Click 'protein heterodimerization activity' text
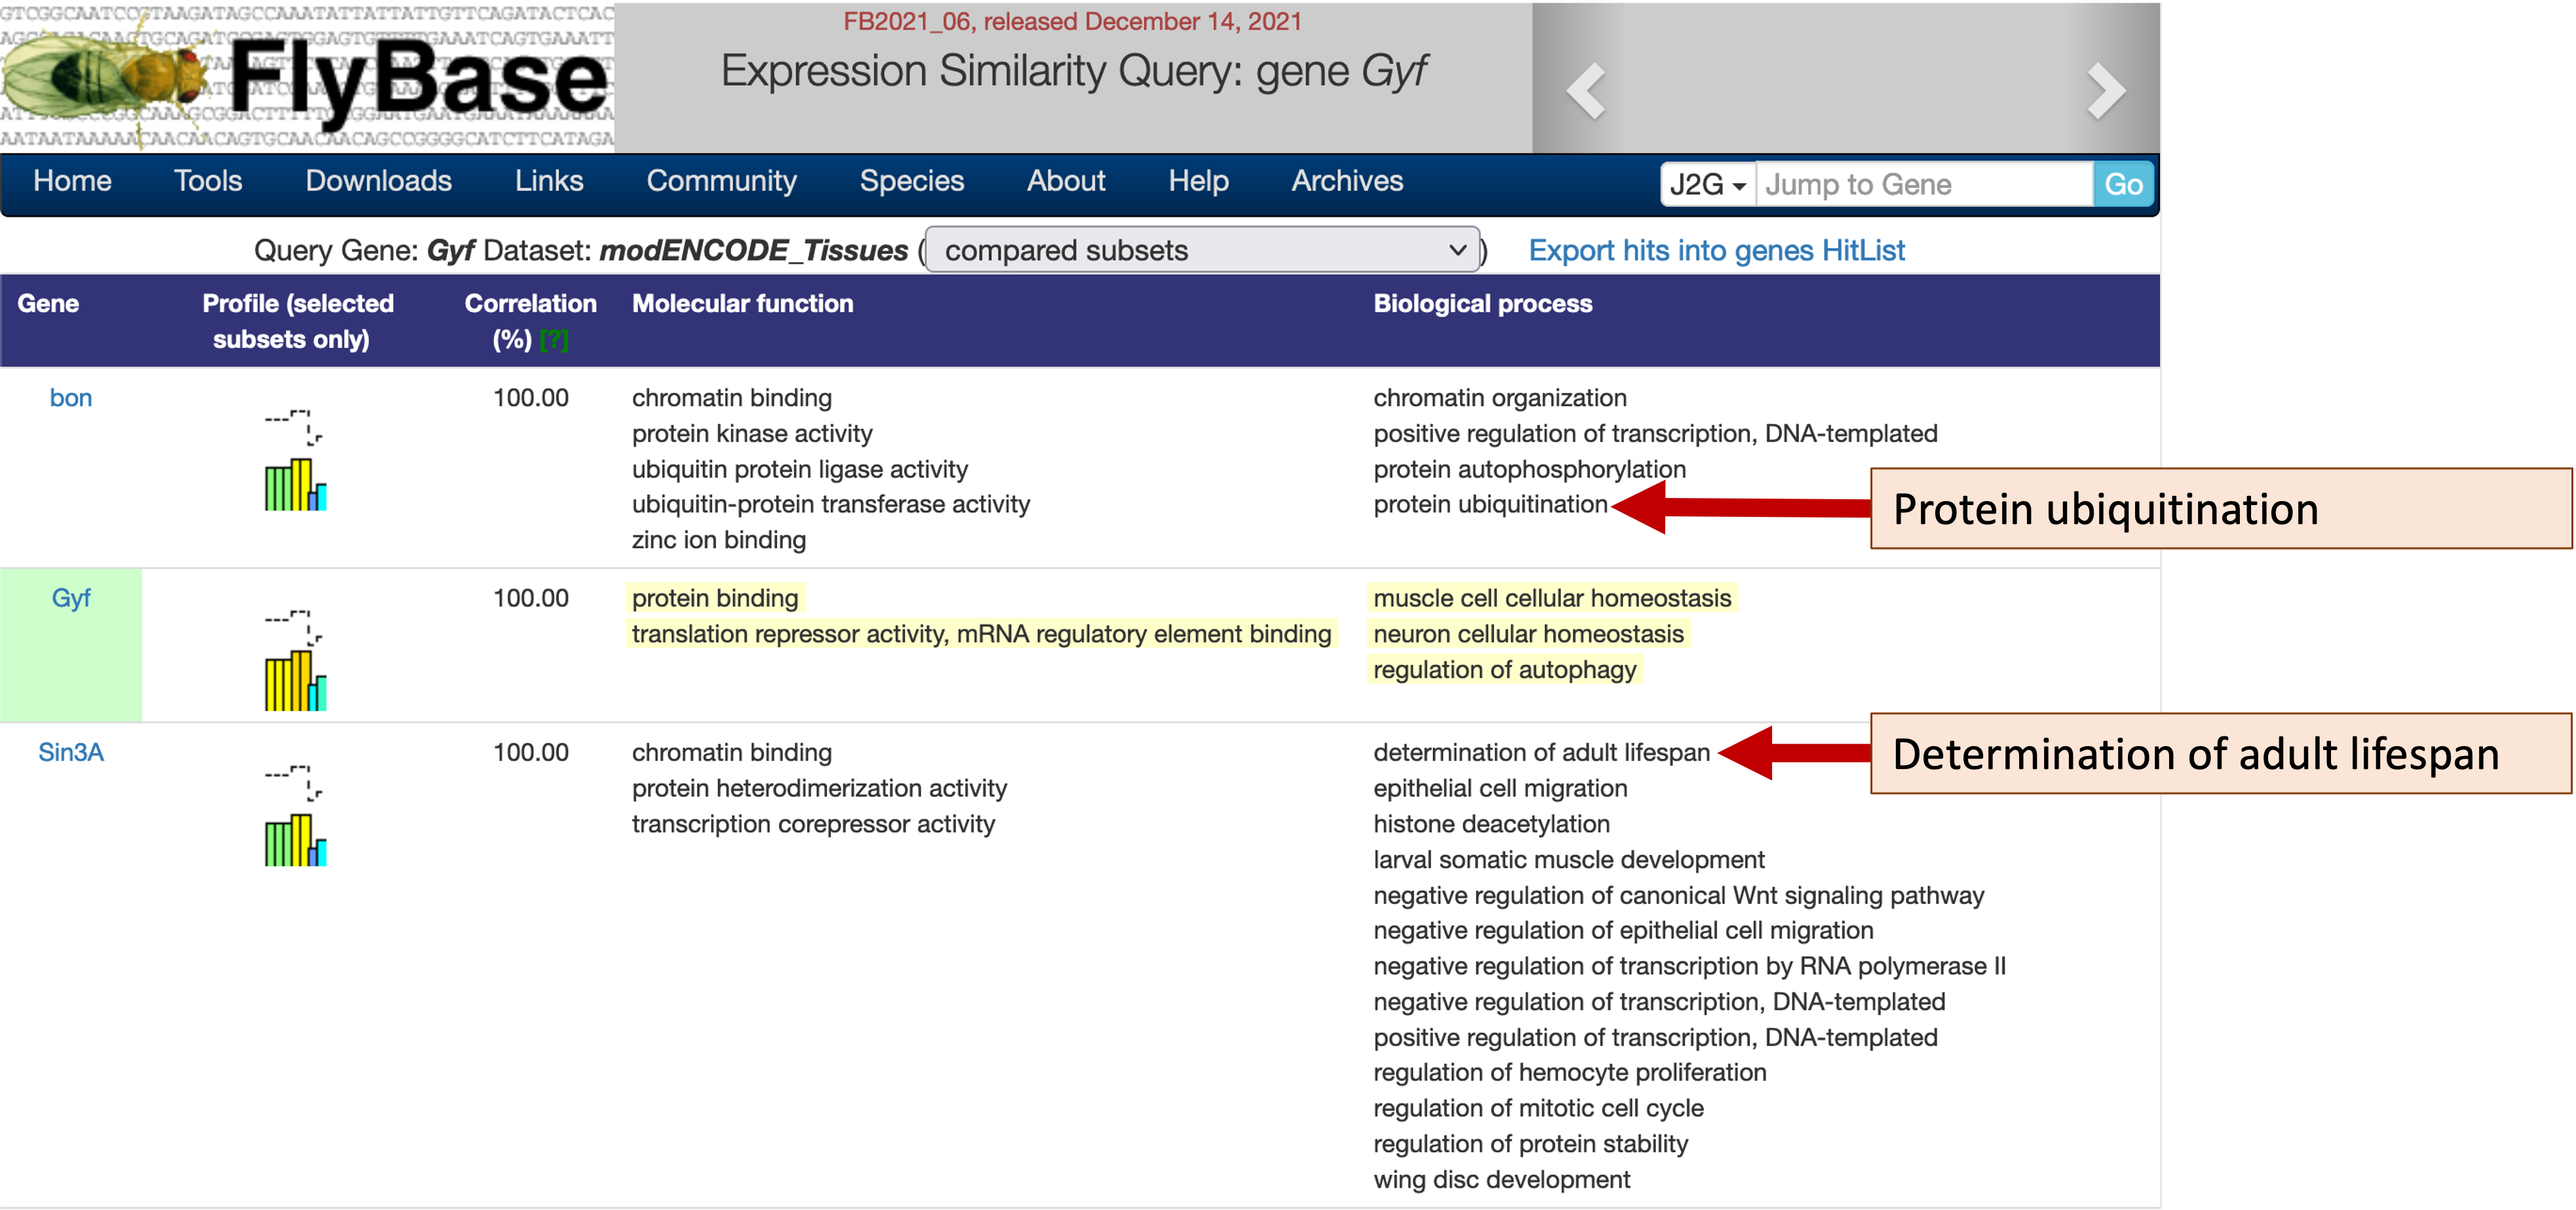 [x=819, y=789]
